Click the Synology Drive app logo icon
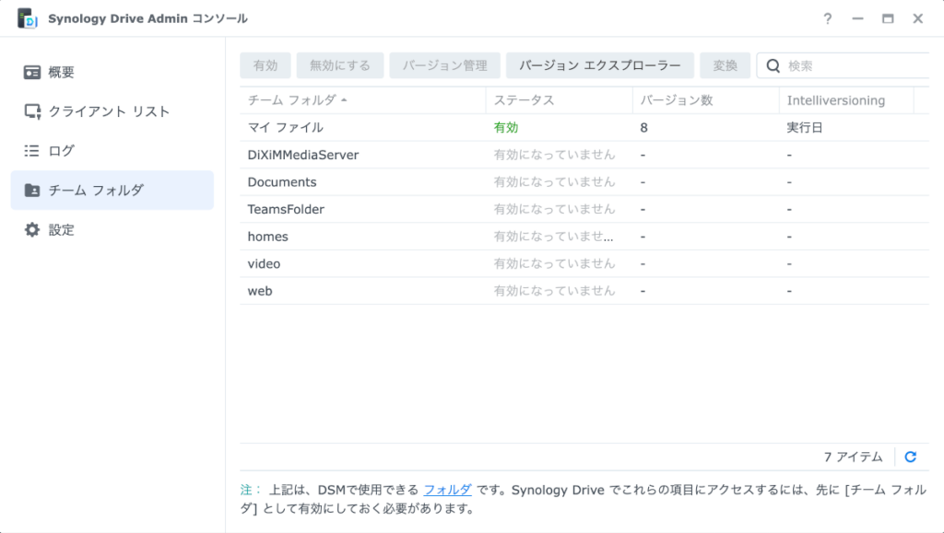This screenshot has width=944, height=533. (27, 18)
